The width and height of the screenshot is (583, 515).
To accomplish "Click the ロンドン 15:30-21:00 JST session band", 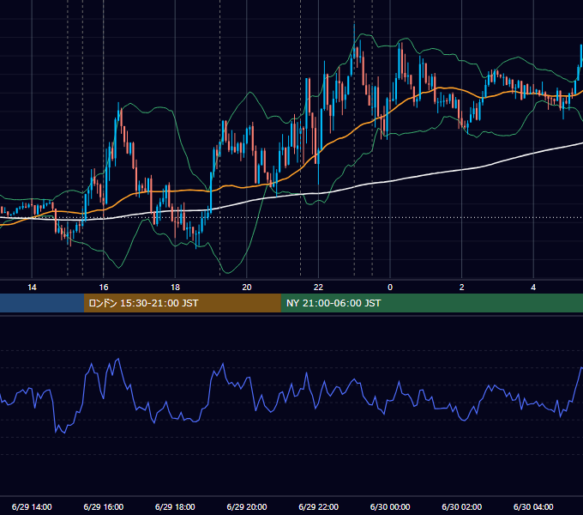I will pyautogui.click(x=182, y=303).
